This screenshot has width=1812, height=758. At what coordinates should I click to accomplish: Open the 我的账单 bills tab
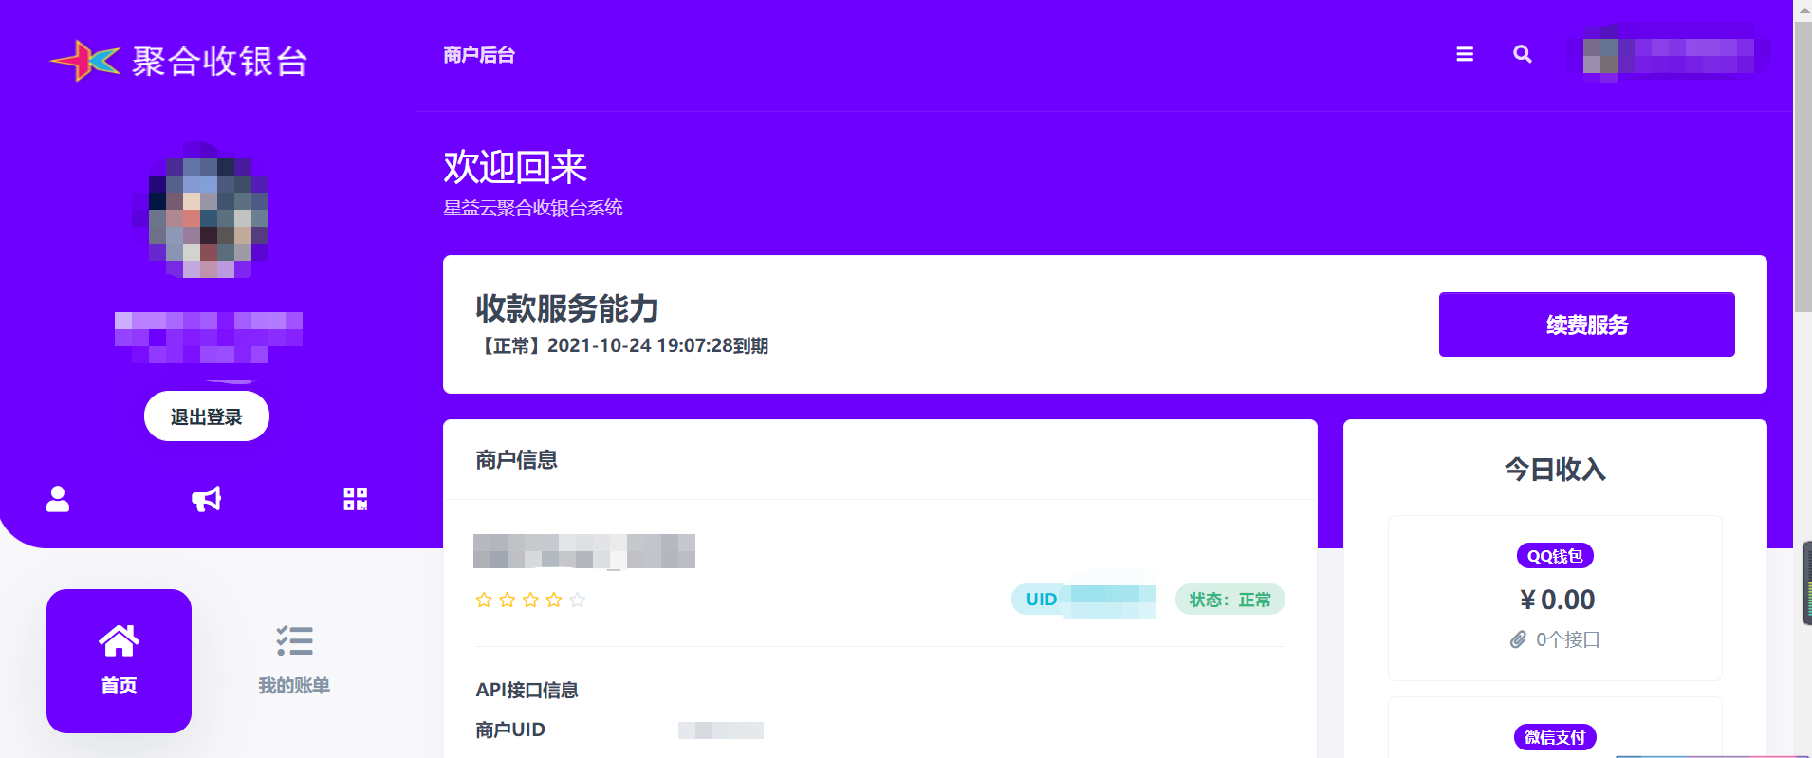pos(294,660)
